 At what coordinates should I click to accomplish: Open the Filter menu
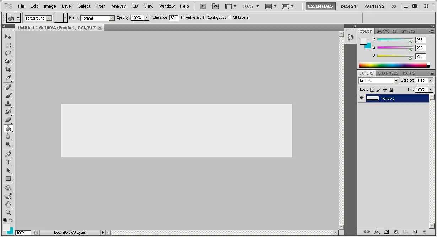(x=100, y=6)
